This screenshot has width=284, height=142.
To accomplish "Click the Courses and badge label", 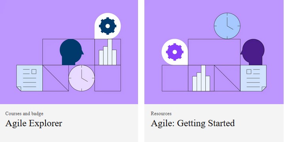I will (24, 114).
